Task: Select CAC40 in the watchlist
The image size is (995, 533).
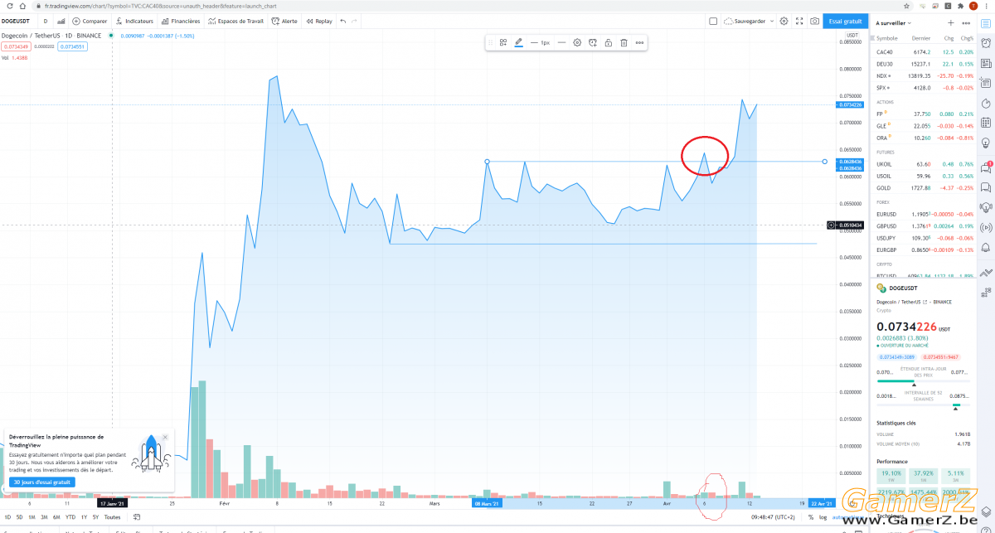Action: (925, 52)
